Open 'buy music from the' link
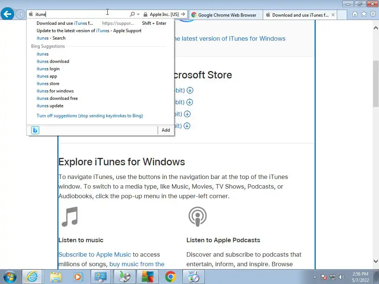This screenshot has width=379, height=284. tap(137, 264)
